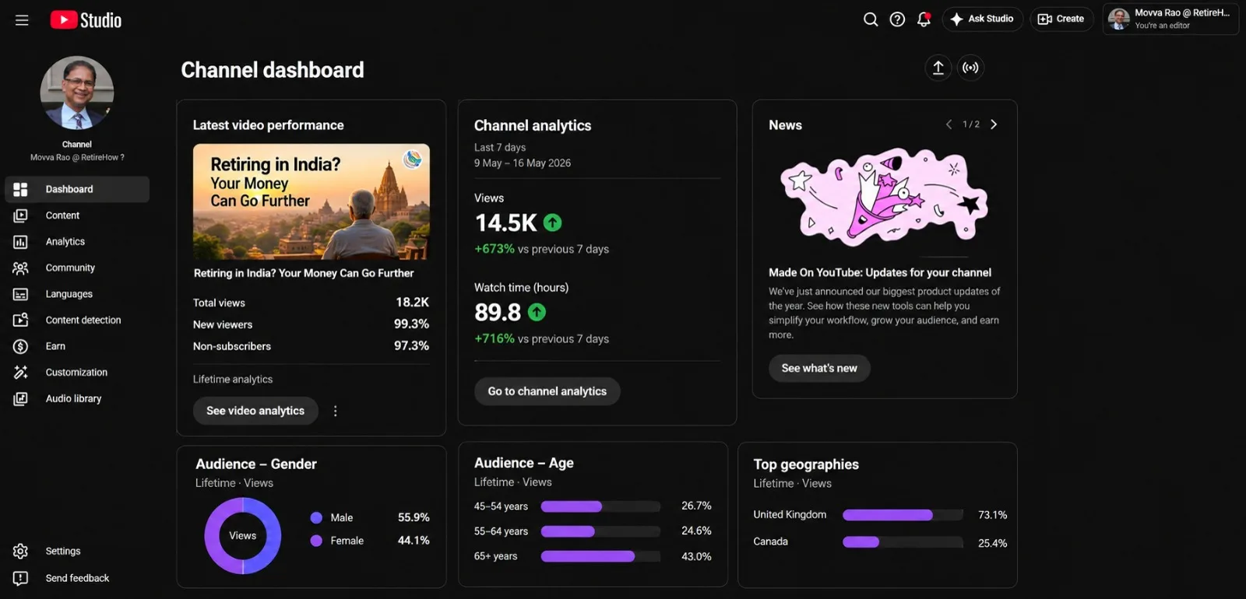Open the latest video three-dot options menu

point(336,411)
